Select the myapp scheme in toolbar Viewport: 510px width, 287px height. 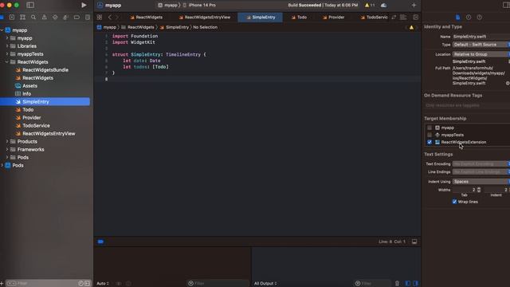coord(168,6)
